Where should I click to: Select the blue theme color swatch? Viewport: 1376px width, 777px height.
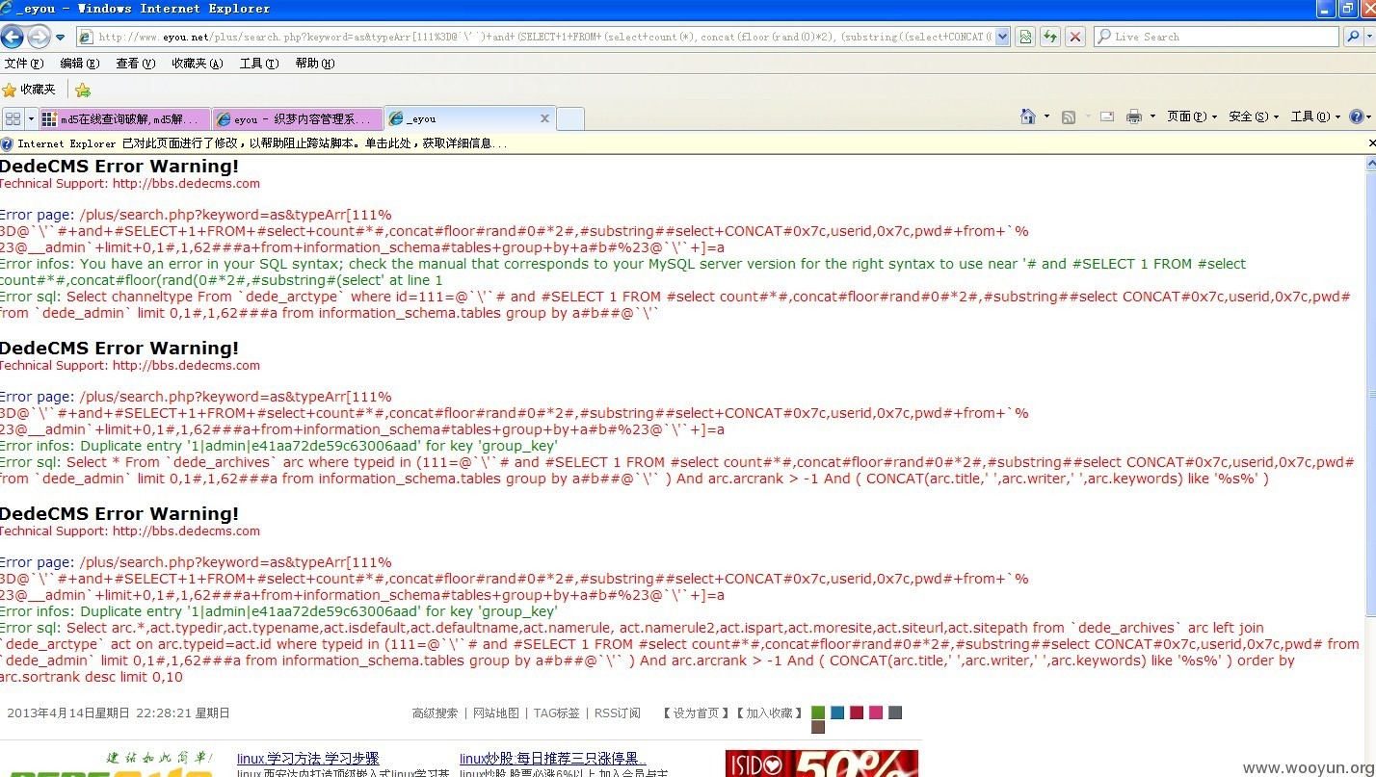click(837, 712)
